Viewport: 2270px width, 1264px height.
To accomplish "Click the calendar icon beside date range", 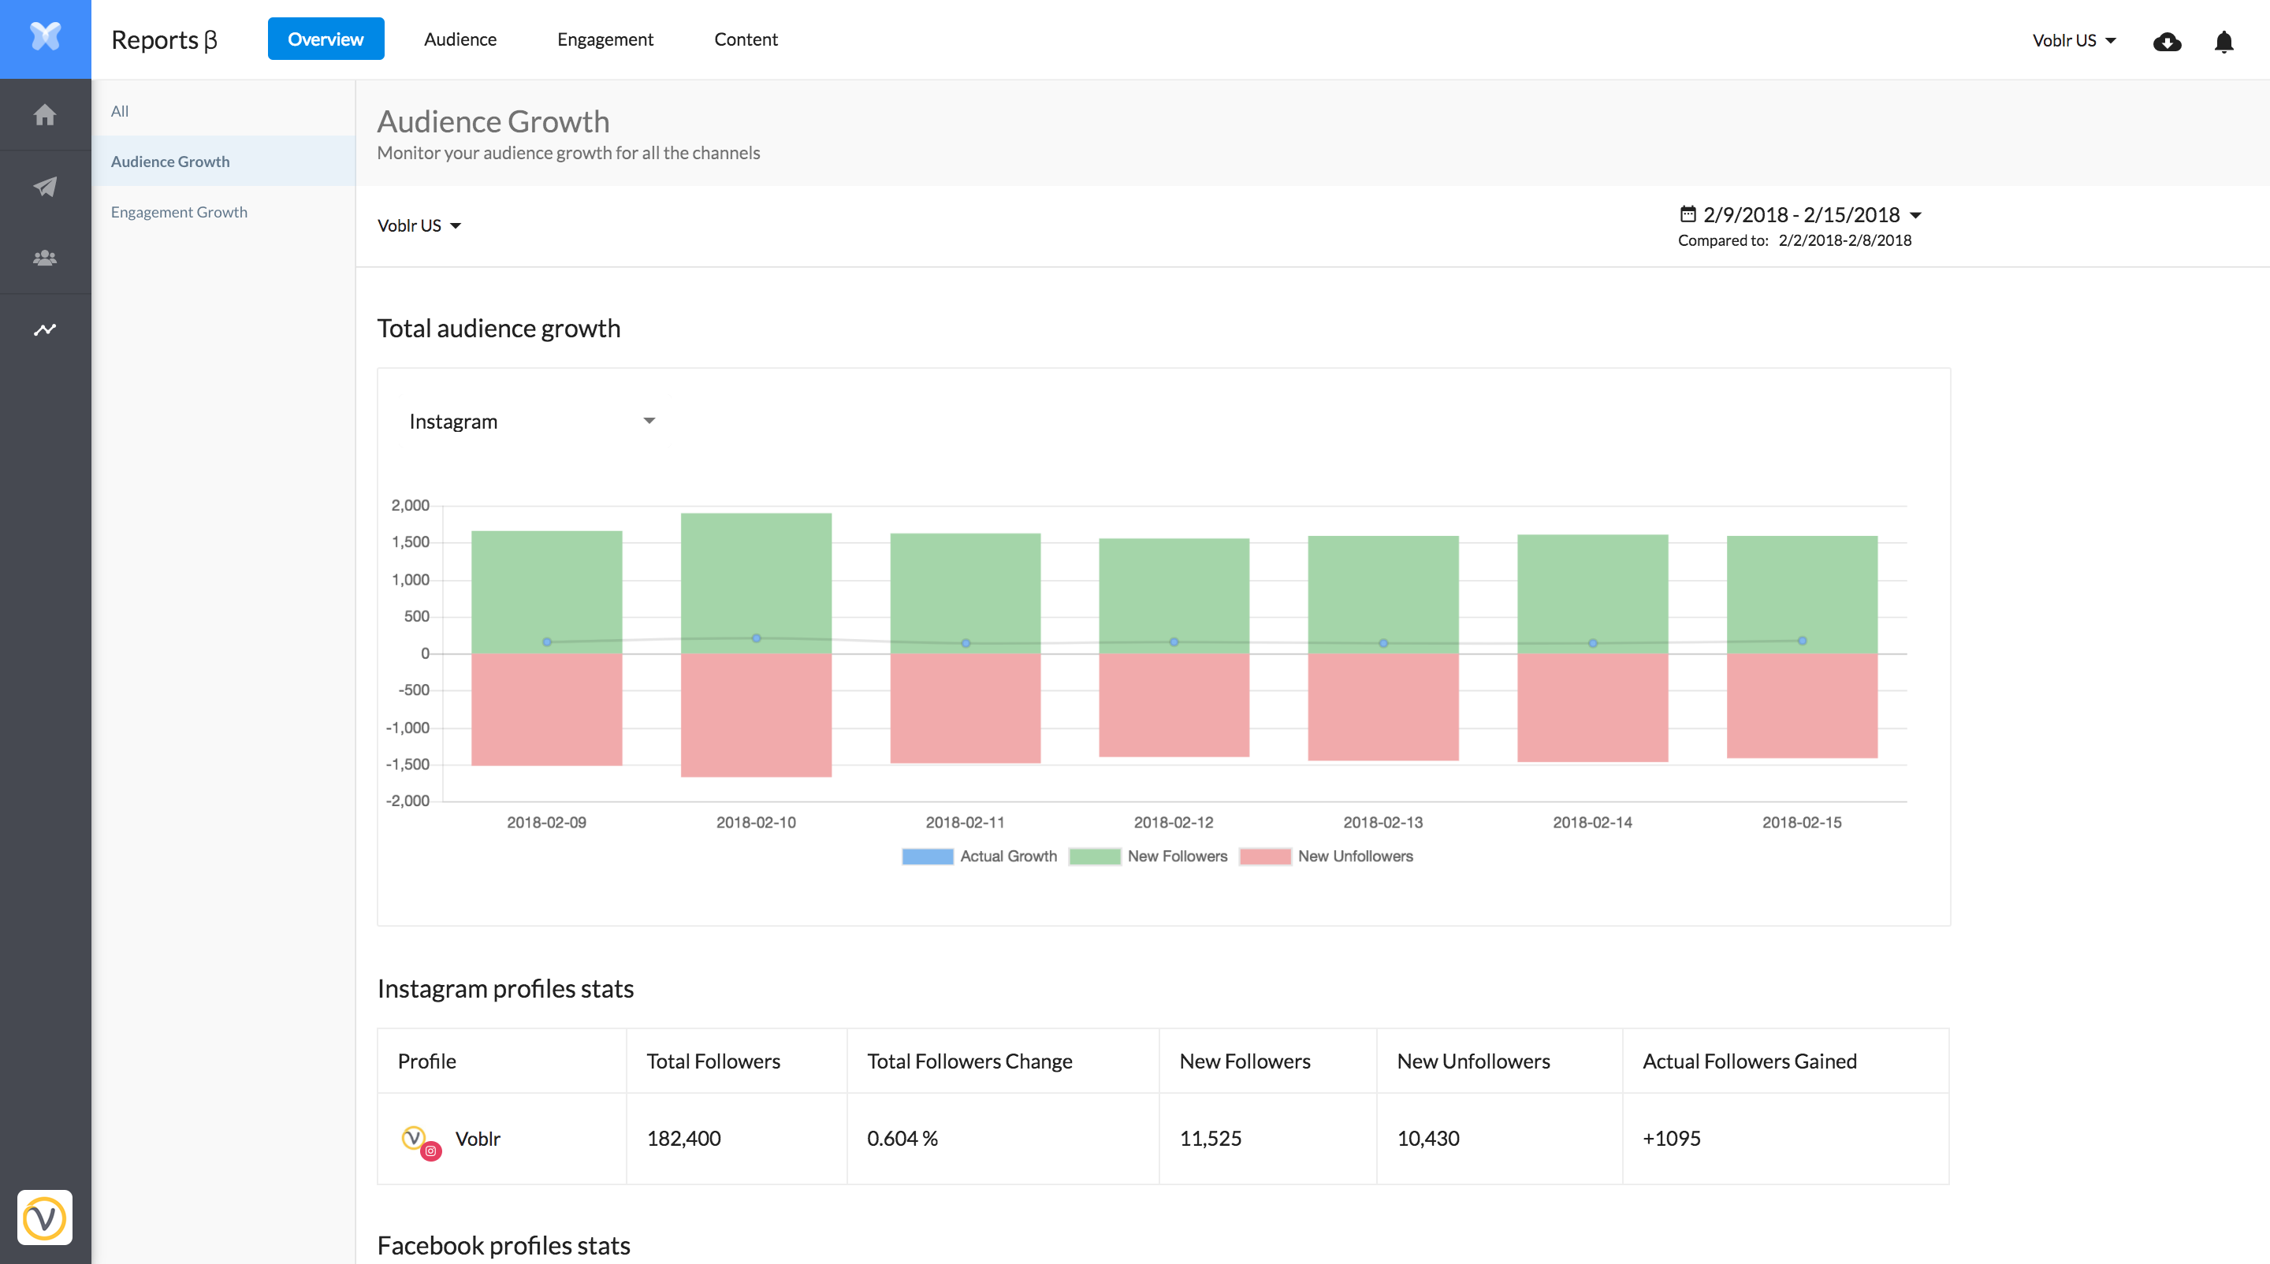I will [x=1688, y=214].
